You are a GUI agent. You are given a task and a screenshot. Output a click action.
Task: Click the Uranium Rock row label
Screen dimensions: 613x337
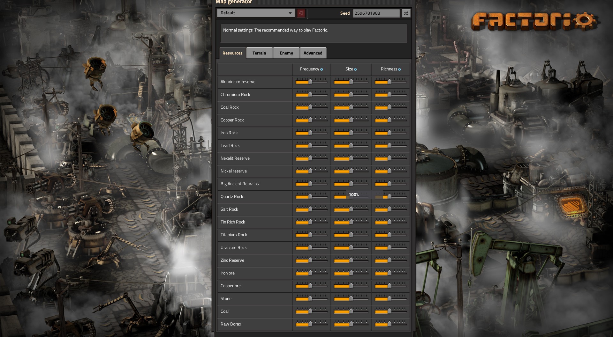233,248
